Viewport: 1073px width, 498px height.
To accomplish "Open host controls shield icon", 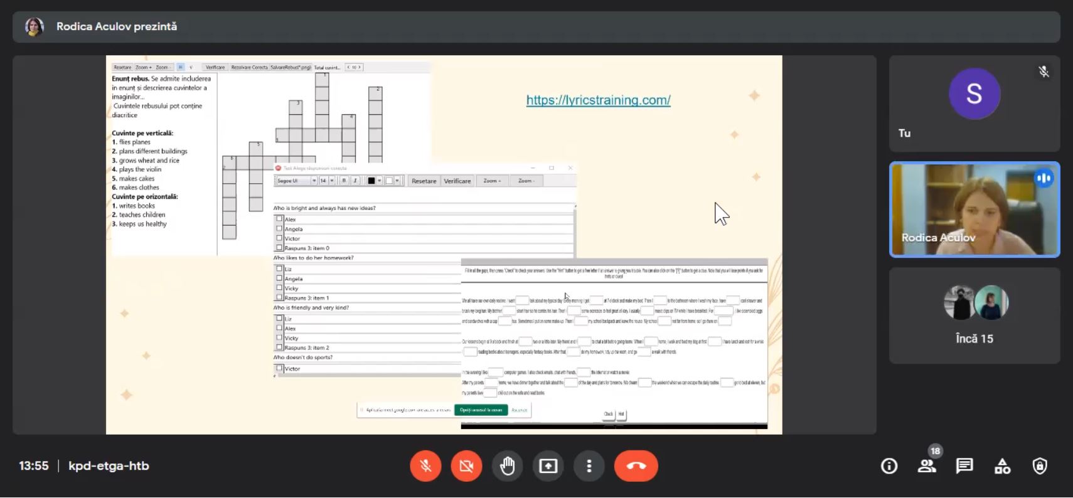I will pos(1040,466).
